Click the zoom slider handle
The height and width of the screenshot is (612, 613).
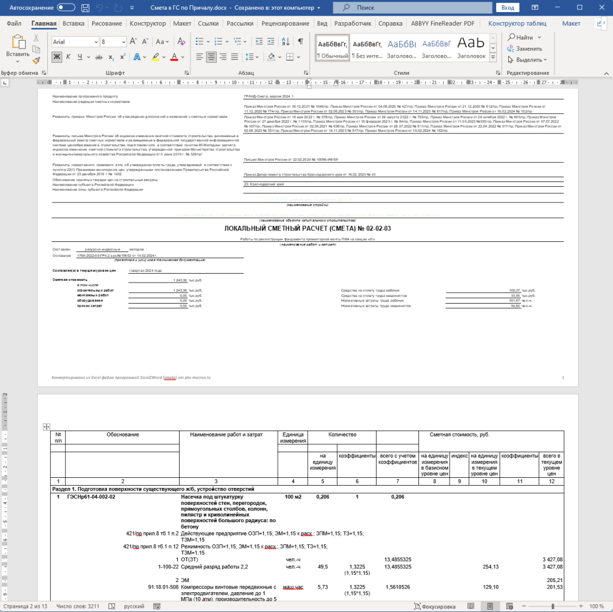553,606
